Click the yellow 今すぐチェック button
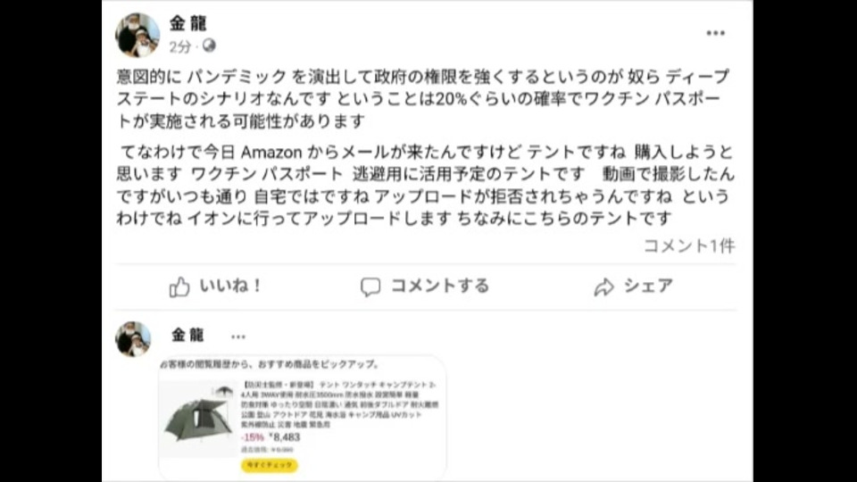 (270, 465)
